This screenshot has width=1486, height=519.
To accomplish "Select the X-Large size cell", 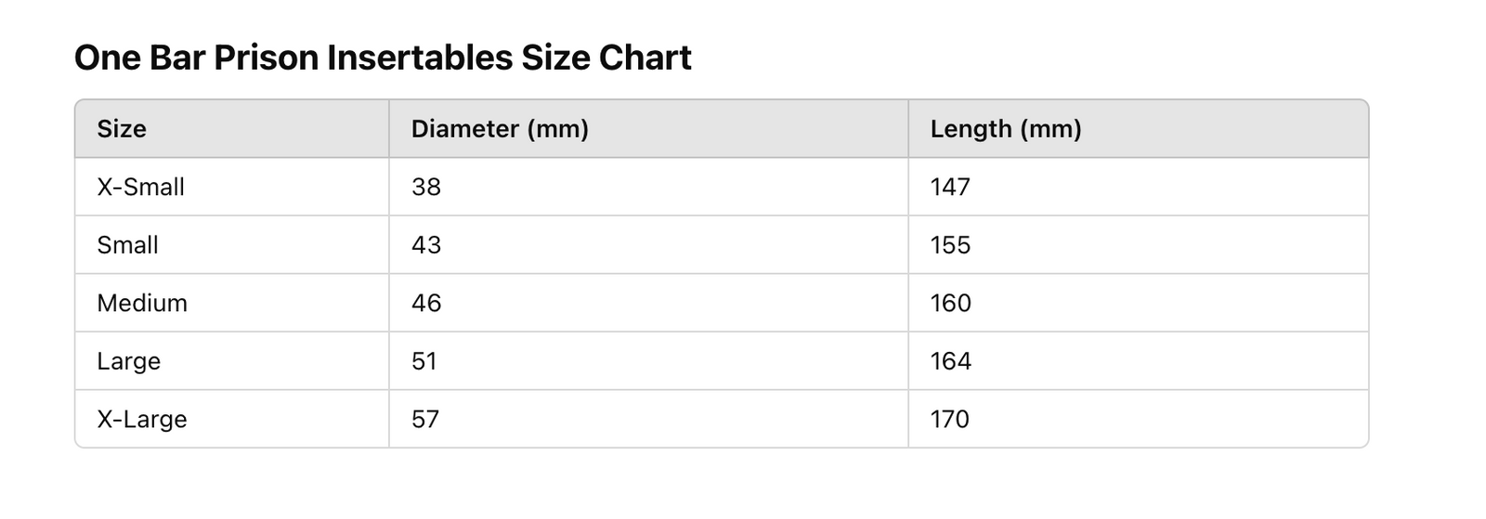I will click(142, 420).
